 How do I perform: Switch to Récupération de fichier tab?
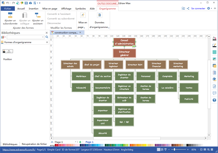pos(34,144)
